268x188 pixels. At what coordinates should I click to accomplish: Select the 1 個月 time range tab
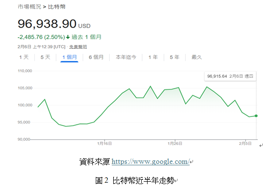(69, 57)
